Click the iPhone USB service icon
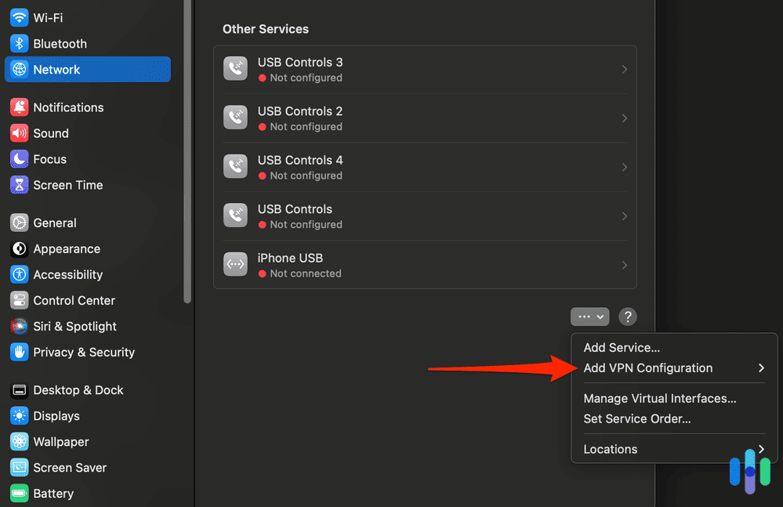 click(x=235, y=264)
